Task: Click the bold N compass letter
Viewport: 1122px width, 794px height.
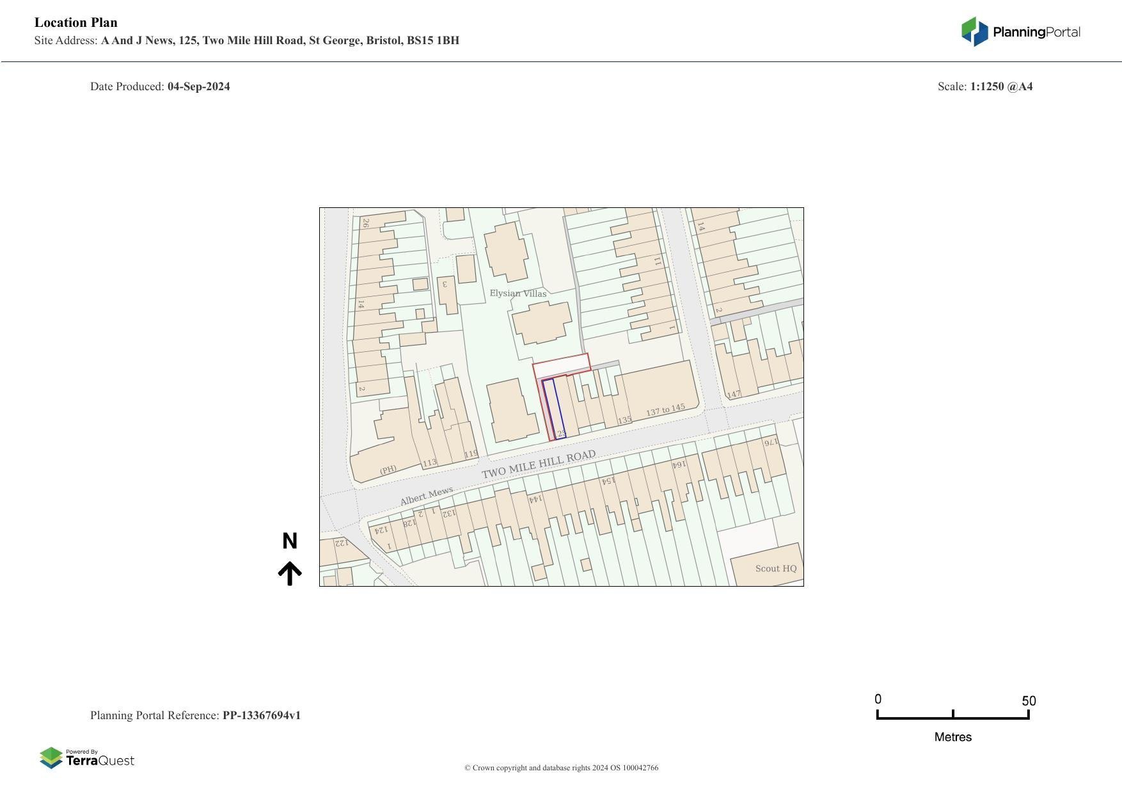Action: click(x=290, y=541)
